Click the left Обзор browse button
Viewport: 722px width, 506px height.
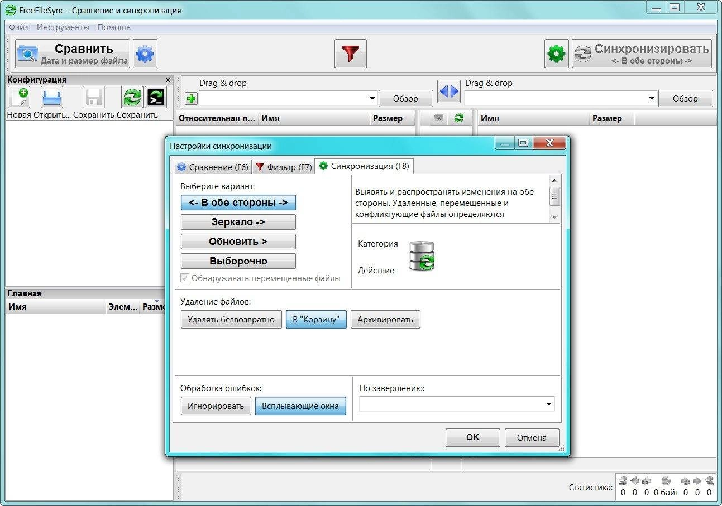click(x=405, y=98)
